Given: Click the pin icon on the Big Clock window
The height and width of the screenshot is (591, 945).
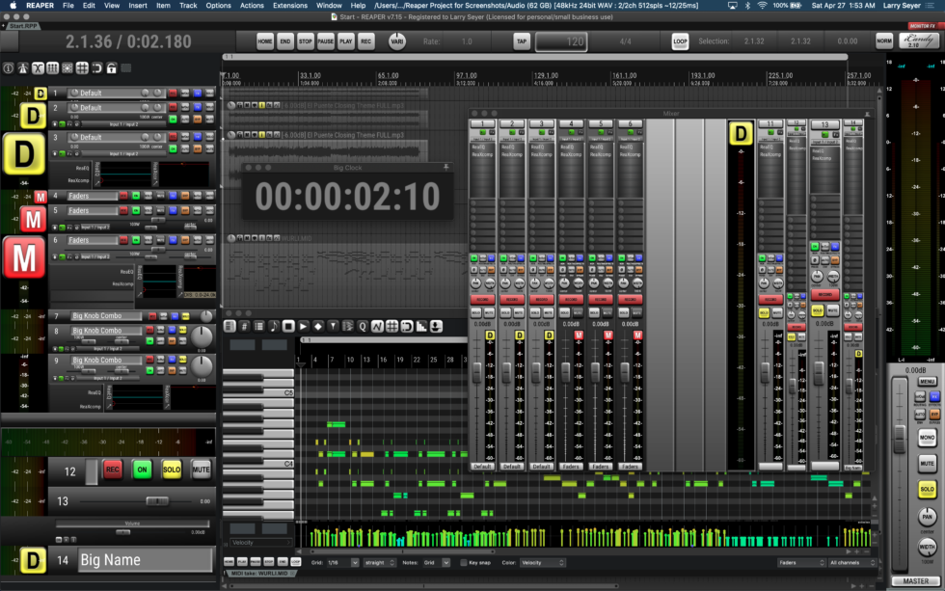Looking at the screenshot, I should (445, 166).
